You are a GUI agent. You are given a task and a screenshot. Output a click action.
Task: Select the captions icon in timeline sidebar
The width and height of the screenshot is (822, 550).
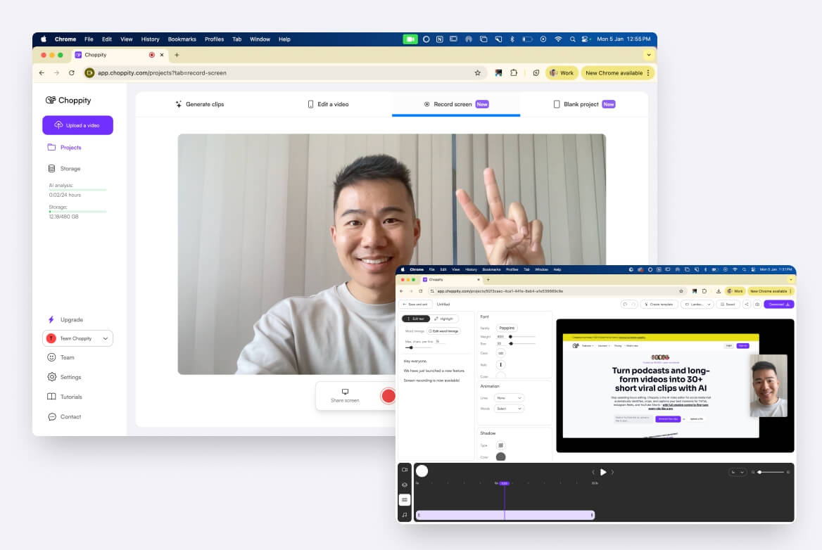coord(405,500)
